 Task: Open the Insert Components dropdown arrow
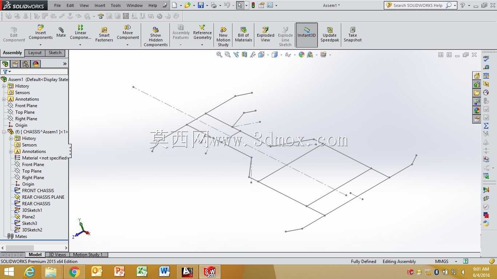click(x=40, y=45)
